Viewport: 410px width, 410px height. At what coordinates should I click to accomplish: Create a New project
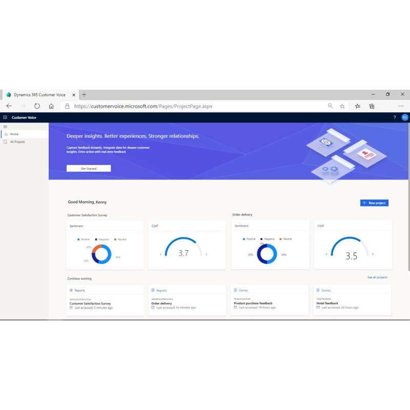click(x=374, y=203)
